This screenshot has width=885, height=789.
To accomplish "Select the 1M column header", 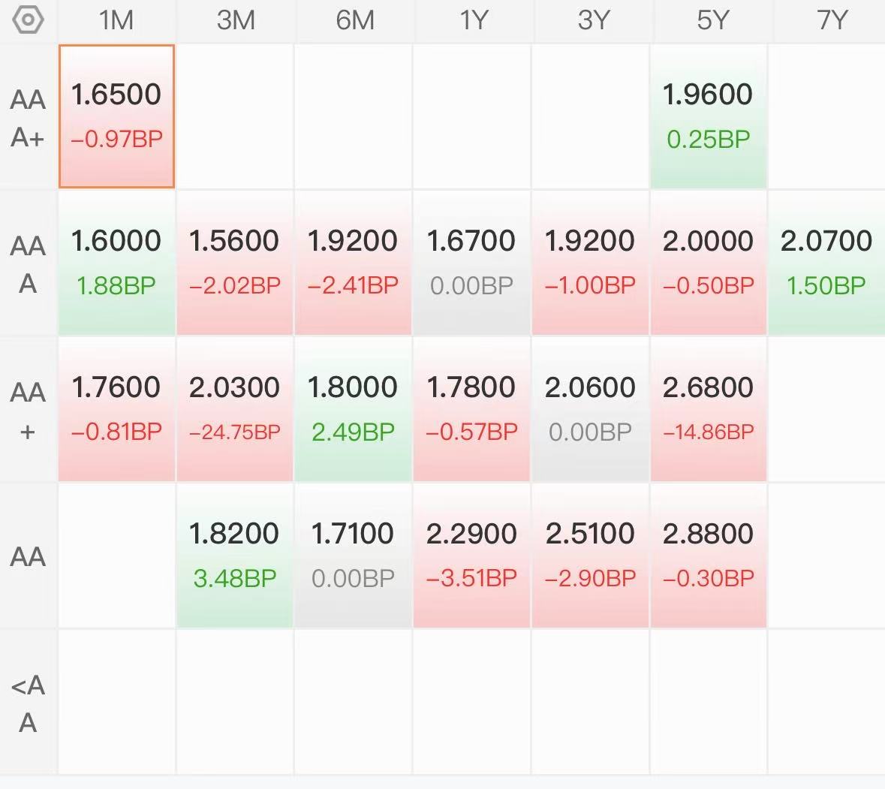I will (x=116, y=20).
